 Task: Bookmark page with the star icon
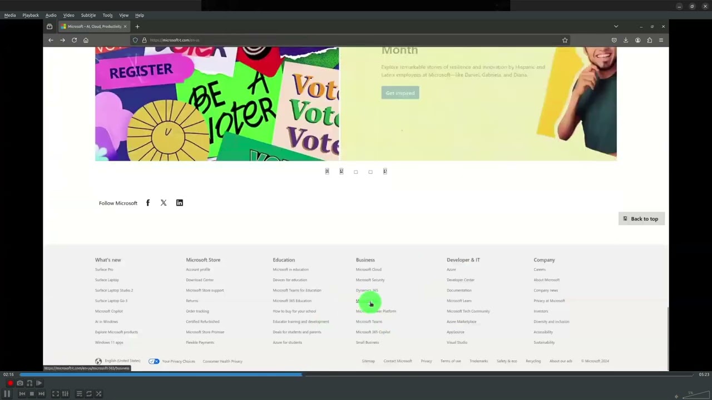565,40
